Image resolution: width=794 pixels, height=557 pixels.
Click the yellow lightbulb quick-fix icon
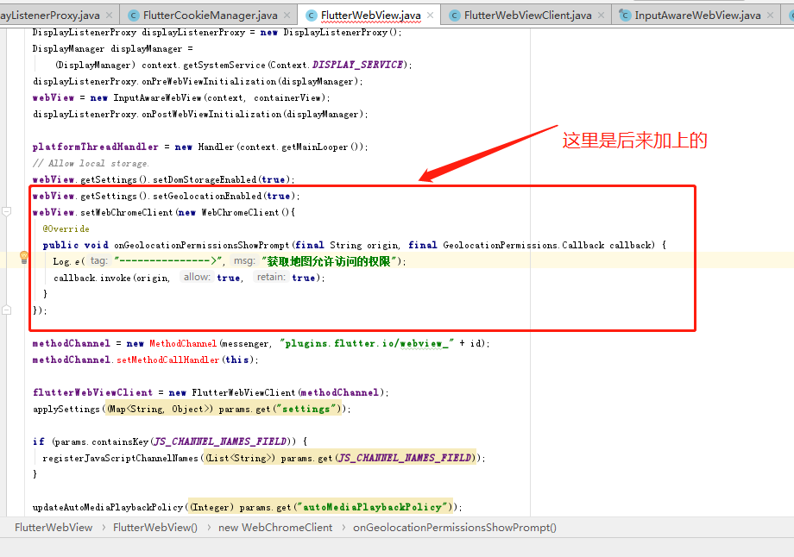click(24, 258)
